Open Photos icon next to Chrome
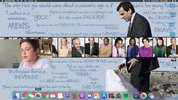This screenshot has width=178, height=100. 38,96
